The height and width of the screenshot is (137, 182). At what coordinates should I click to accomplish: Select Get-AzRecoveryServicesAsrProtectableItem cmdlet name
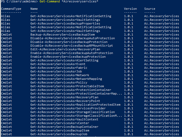click(67, 86)
